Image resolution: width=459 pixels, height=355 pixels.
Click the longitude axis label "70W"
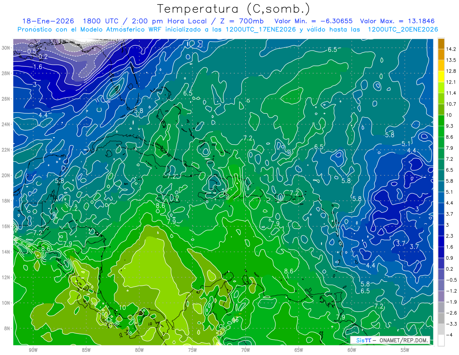246,350
